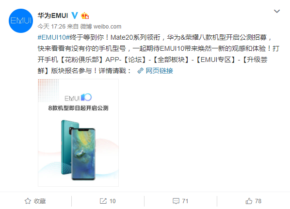
Task: Click the comment count 71
Action: 185,201
